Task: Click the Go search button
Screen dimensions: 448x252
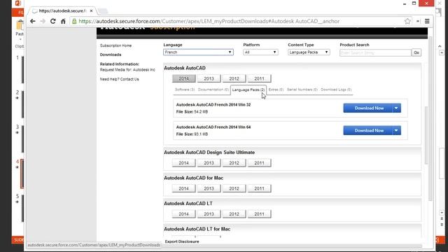Action: pos(416,52)
